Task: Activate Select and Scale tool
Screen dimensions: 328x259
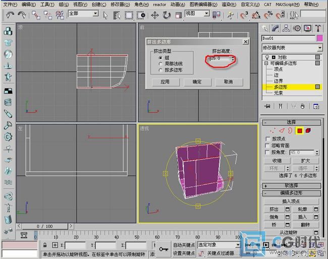Action: point(179,15)
